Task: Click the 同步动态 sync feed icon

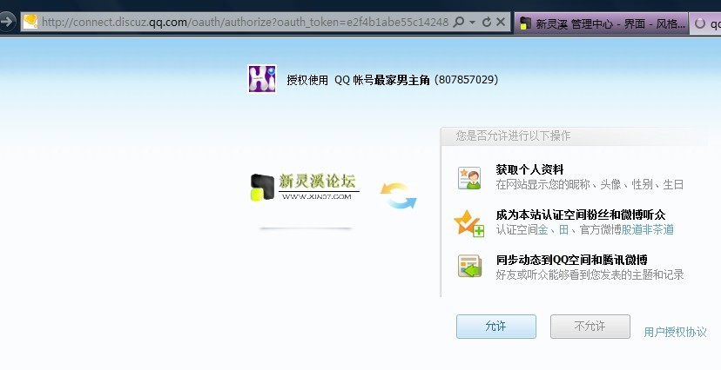Action: coord(469,267)
